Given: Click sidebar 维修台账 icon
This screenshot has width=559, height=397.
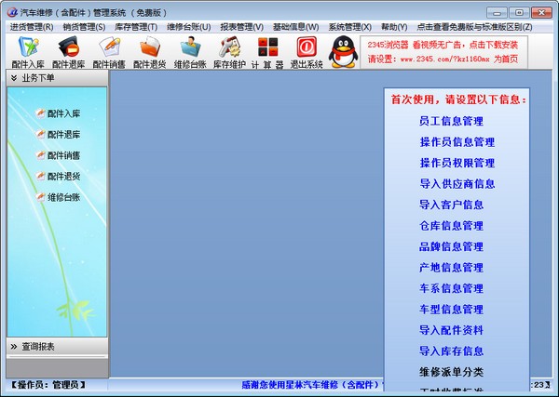Looking at the screenshot, I should click(x=40, y=197).
